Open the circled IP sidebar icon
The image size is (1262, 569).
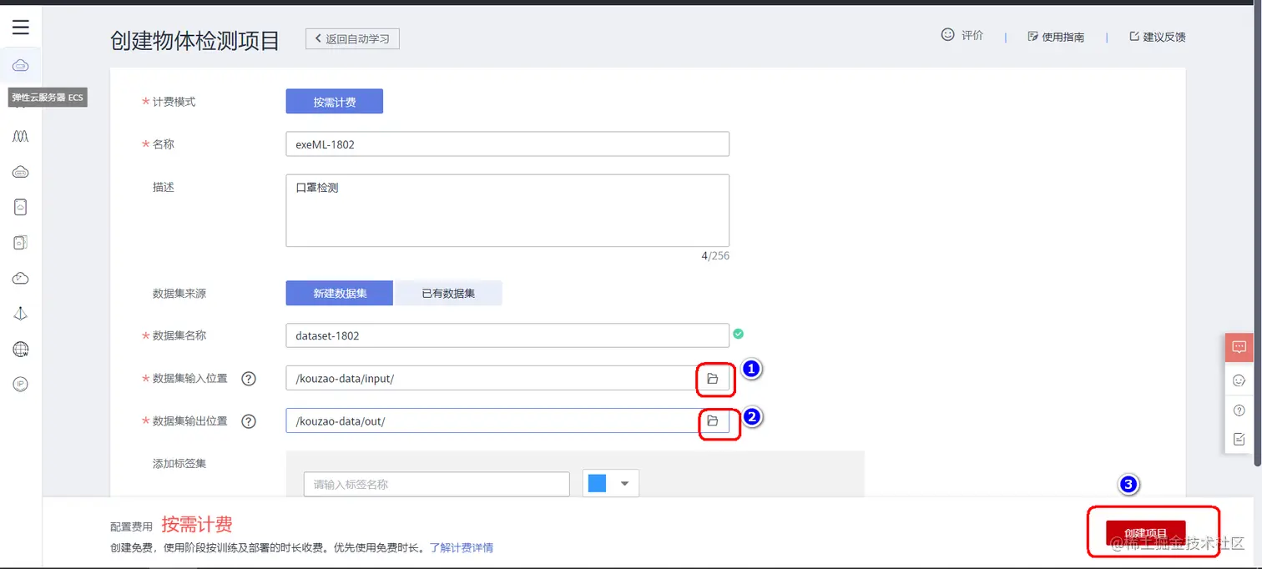[21, 384]
